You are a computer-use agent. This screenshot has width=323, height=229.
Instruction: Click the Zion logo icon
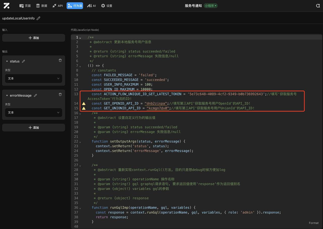click(7, 6)
